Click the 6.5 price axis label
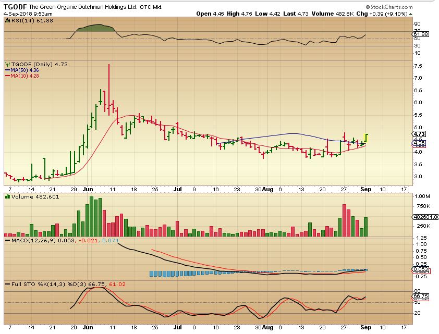439x334 pixels. pos(418,91)
